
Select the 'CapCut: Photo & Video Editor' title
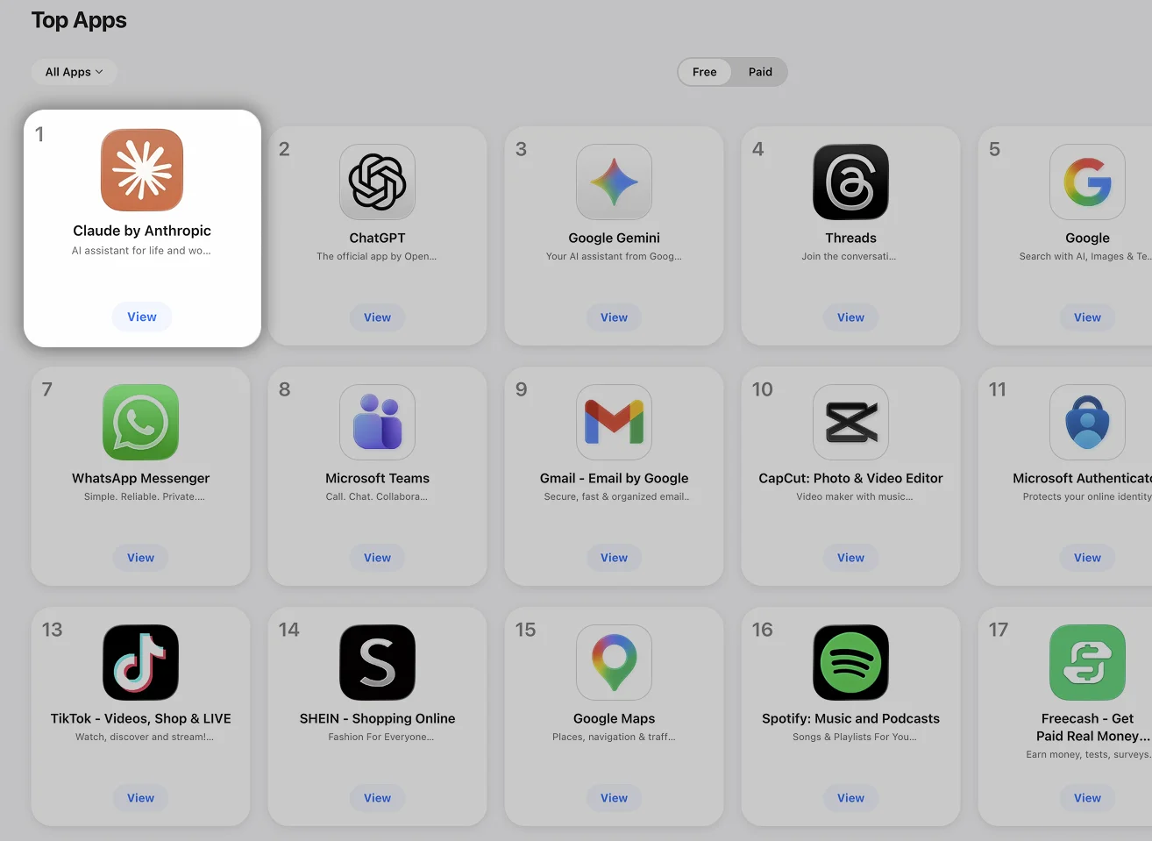(850, 478)
